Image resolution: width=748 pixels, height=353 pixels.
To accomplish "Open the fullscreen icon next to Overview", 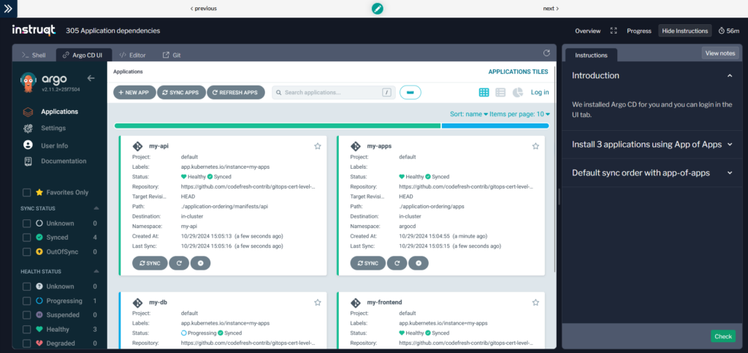I will pos(614,31).
